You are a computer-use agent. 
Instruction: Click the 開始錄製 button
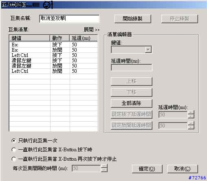[132, 19]
